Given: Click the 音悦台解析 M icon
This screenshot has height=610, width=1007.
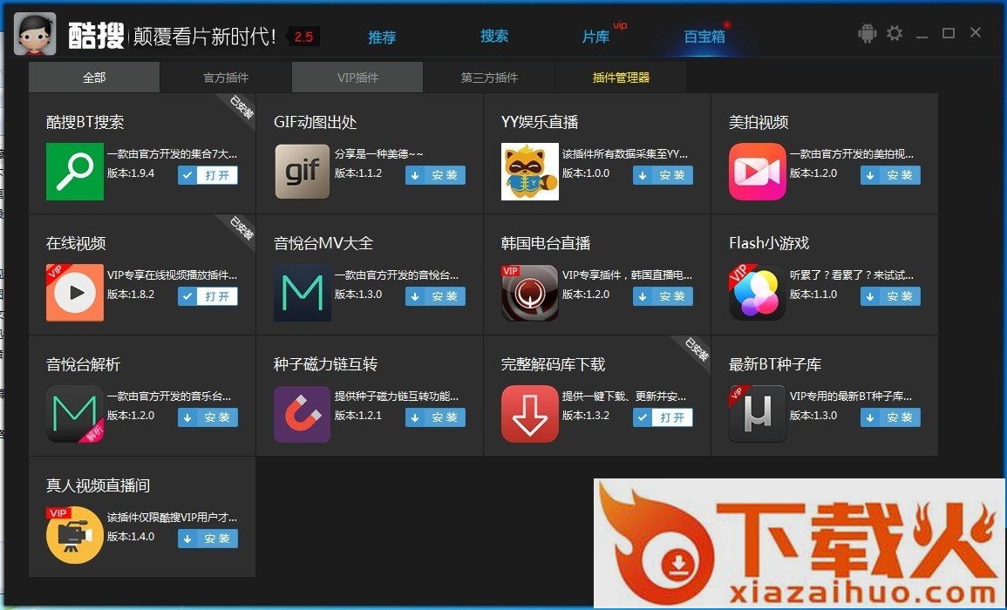Looking at the screenshot, I should point(74,414).
